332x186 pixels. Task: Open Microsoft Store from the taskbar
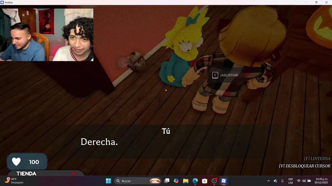[205, 181]
